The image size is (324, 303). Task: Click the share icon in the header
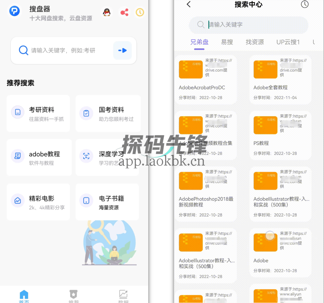124,12
